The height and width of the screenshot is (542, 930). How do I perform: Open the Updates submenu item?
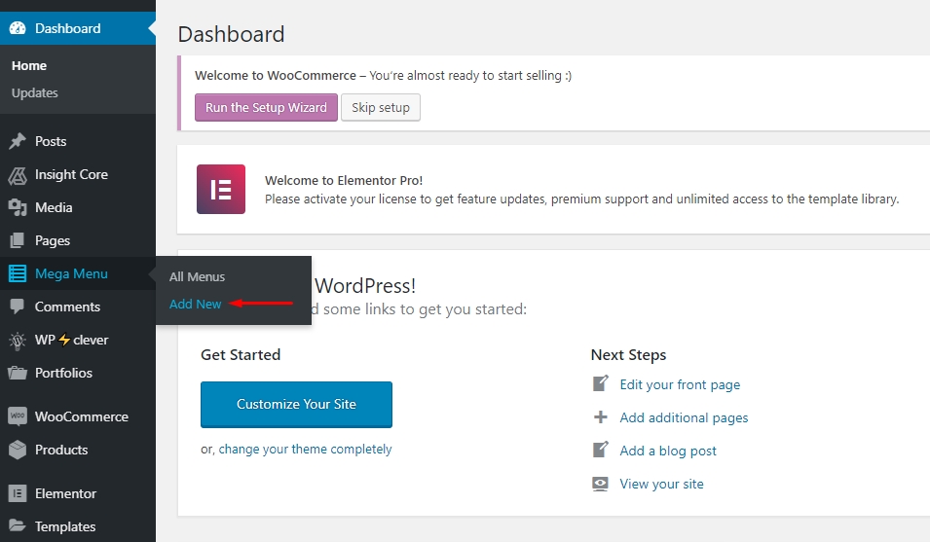(35, 92)
